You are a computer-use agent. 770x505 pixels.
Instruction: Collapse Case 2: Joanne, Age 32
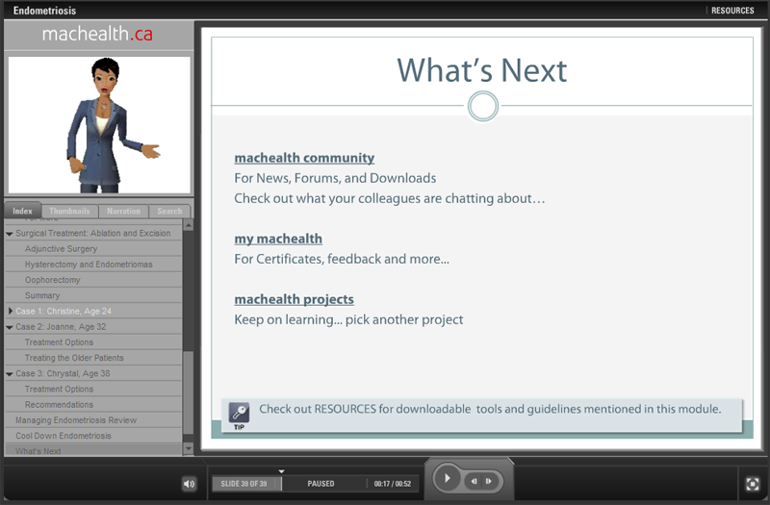pos(10,327)
